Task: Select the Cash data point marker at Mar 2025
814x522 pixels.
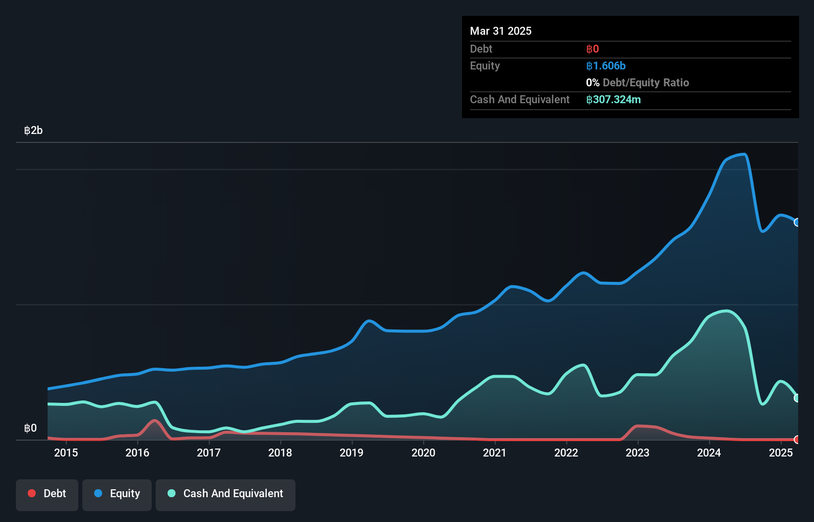Action: tap(797, 398)
